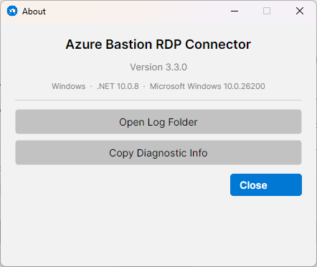Copy diagnostic info to clipboard
This screenshot has height=267, width=317.
click(x=158, y=153)
